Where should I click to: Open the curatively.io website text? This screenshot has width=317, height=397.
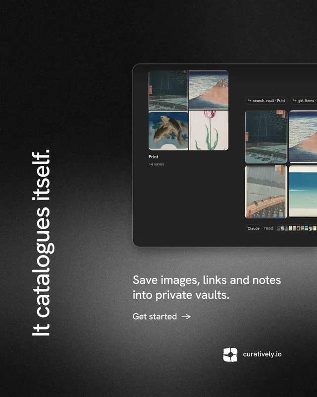262,354
